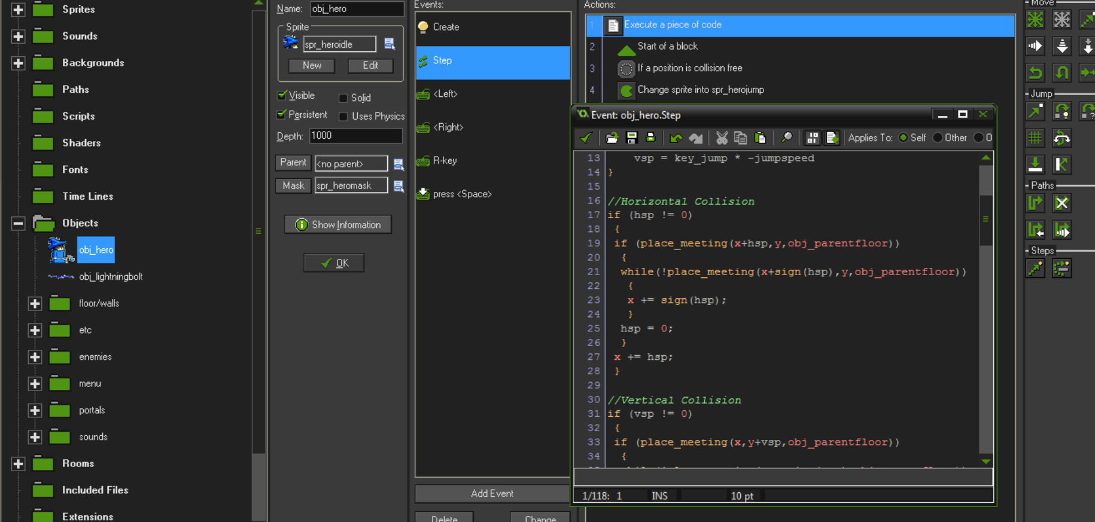Choose the Move Fixed action icon
The width and height of the screenshot is (1095, 522).
tap(1035, 20)
